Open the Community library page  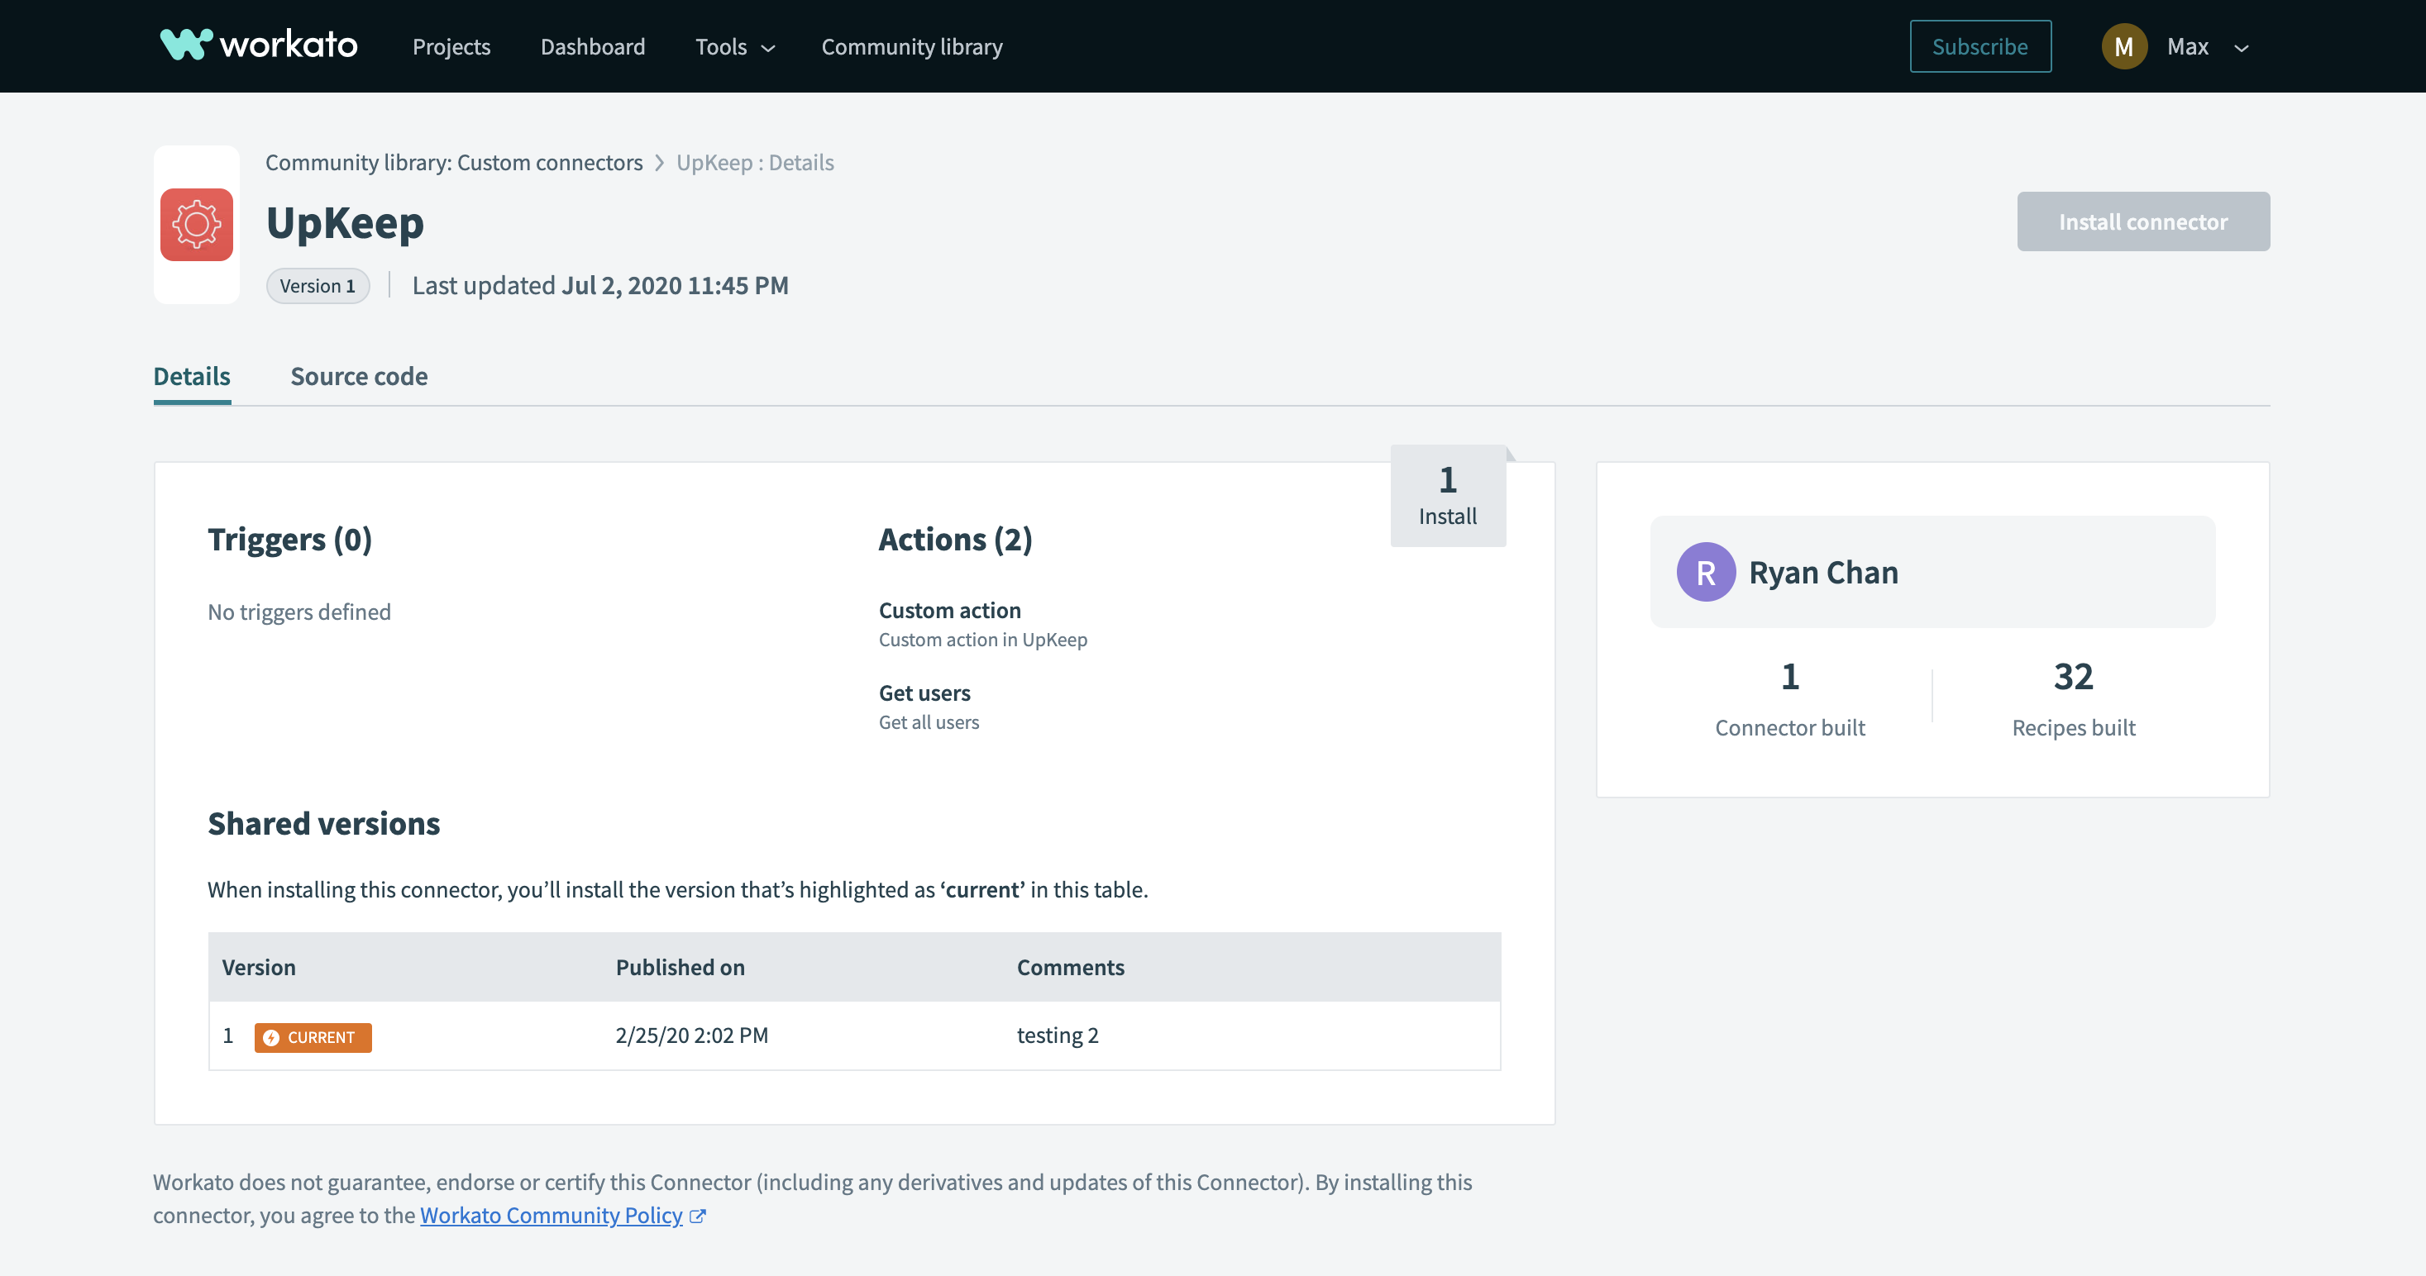[912, 46]
